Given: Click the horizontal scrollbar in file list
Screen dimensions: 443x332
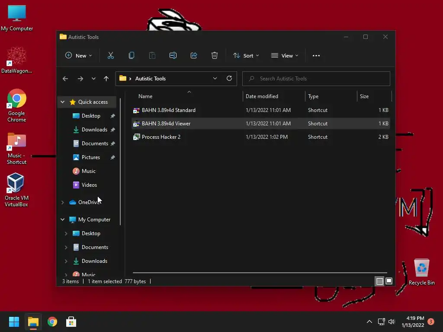Looking at the screenshot, I should 260,273.
